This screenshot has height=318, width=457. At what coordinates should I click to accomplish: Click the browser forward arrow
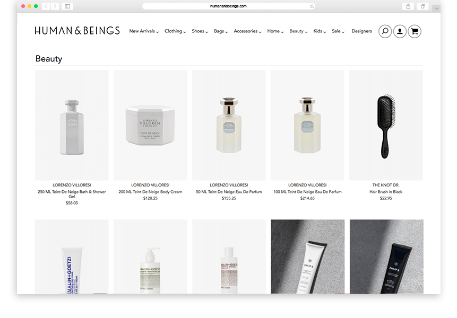tap(55, 6)
